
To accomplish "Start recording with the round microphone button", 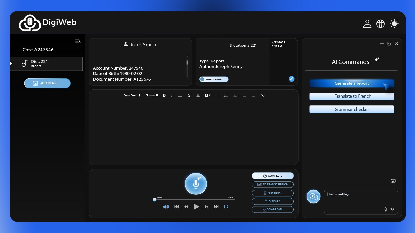I will [x=196, y=184].
